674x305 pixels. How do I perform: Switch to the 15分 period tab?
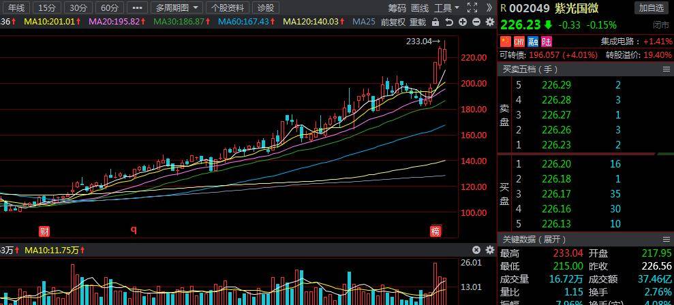47,7
